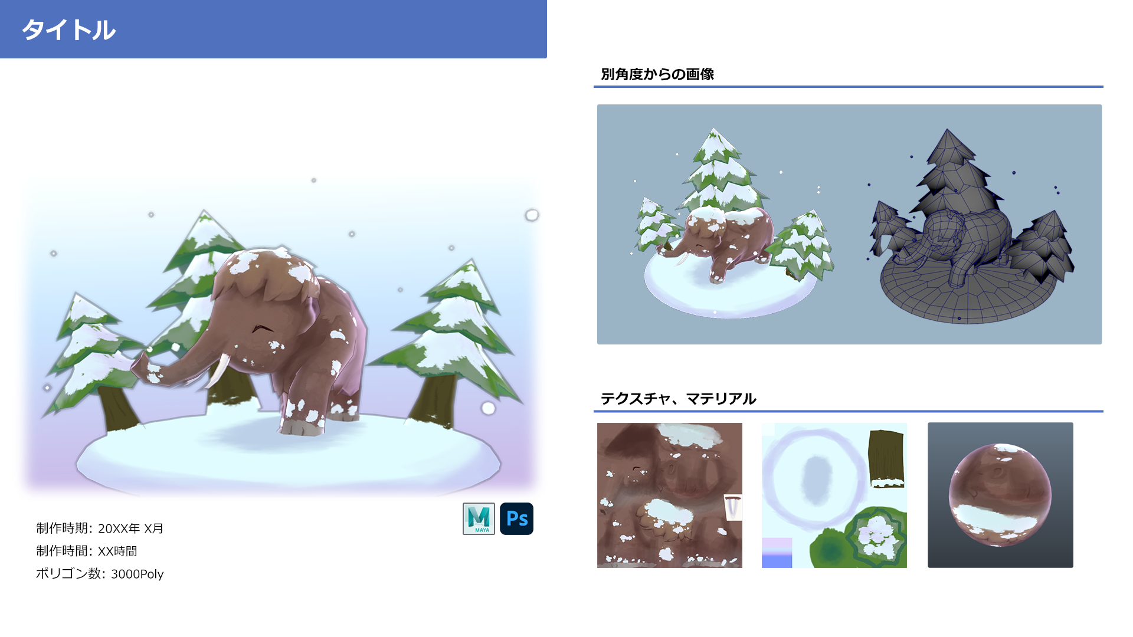Click the Photoshop Ps icon
1133x637 pixels.
tap(516, 518)
